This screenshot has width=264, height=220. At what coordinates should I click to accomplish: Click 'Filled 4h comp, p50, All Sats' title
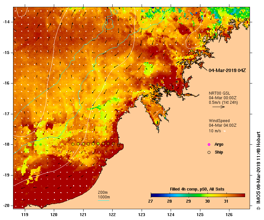(x=197, y=189)
